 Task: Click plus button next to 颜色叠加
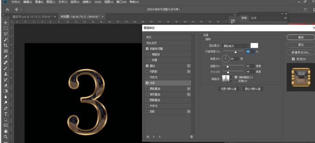[188, 89]
